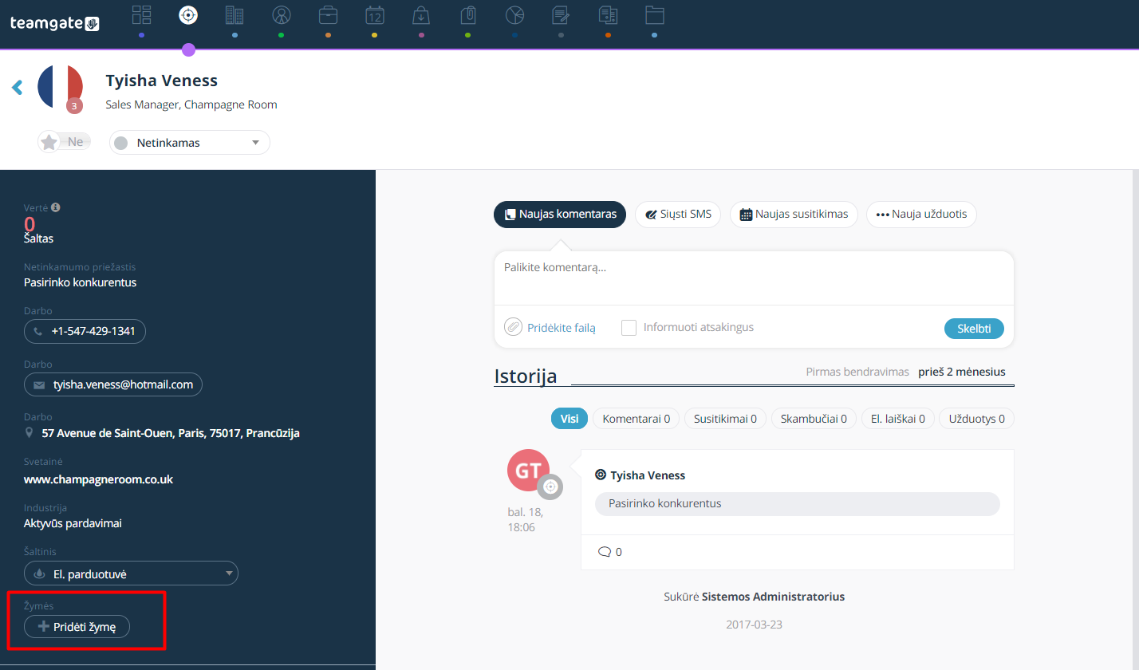Open the pie chart reports icon
Viewport: 1139px width, 670px height.
pyautogui.click(x=514, y=15)
